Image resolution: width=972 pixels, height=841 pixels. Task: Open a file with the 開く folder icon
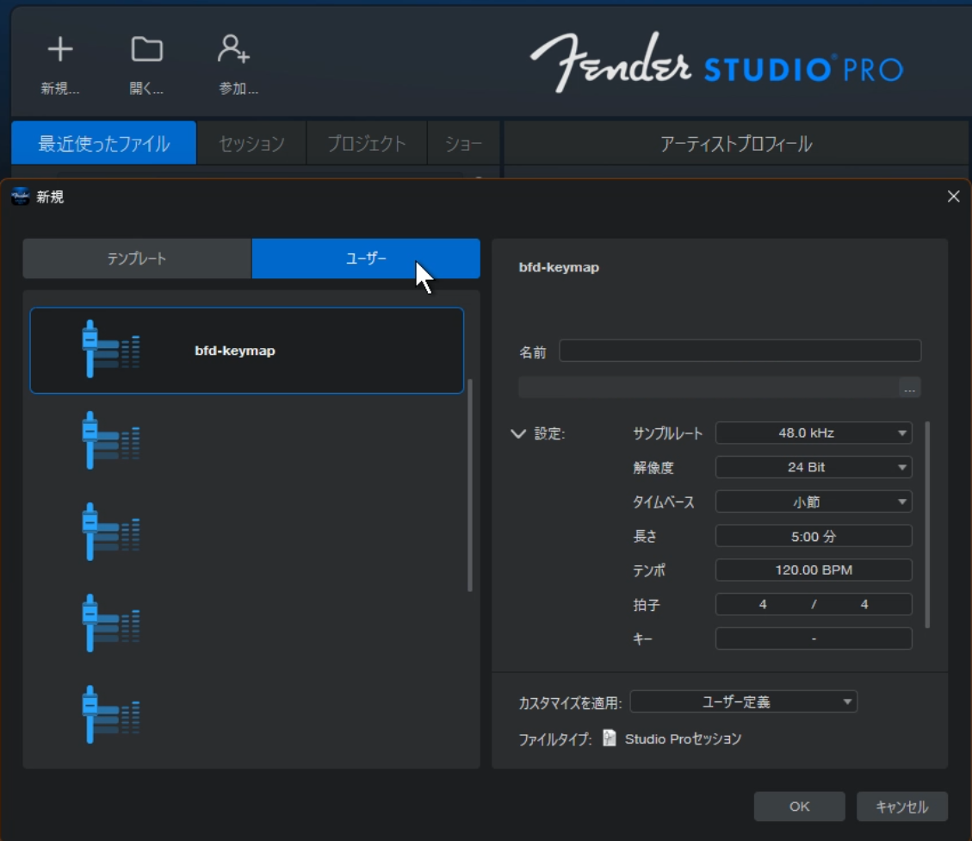tap(146, 51)
